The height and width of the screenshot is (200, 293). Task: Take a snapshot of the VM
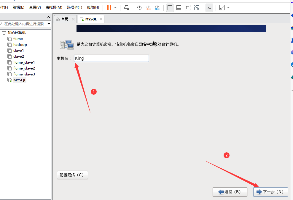[139, 8]
